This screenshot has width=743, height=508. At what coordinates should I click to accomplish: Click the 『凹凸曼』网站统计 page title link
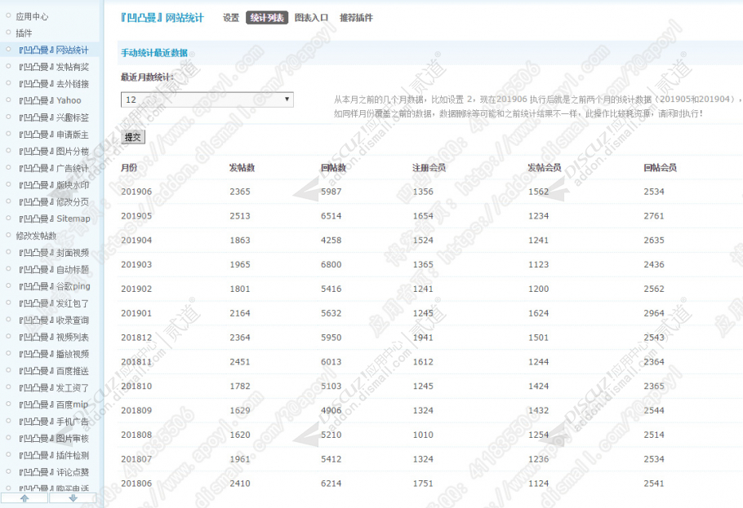click(162, 18)
